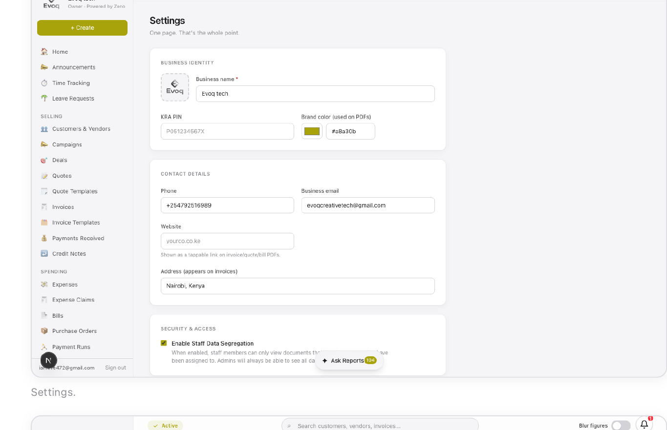Viewport: 667px width, 430px height.
Task: Click the Brand color swatch picker
Action: coord(312,131)
